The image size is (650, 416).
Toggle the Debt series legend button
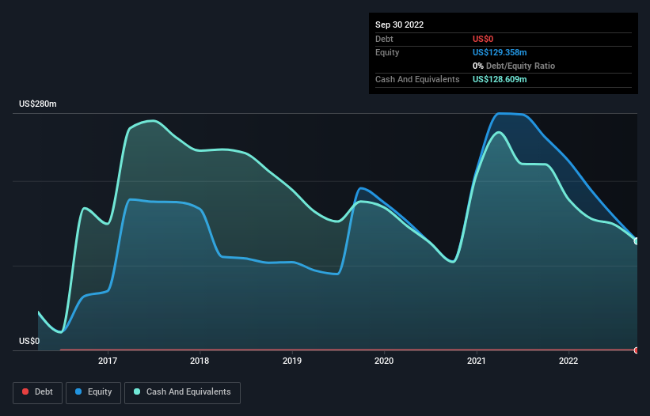click(38, 392)
